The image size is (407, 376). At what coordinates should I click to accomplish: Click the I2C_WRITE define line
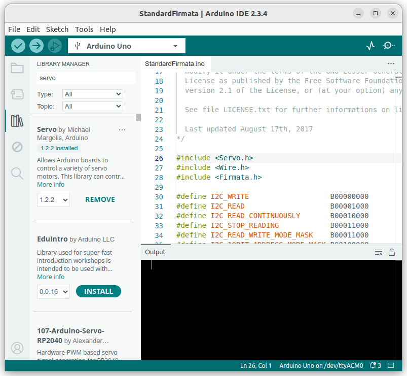[x=272, y=197]
